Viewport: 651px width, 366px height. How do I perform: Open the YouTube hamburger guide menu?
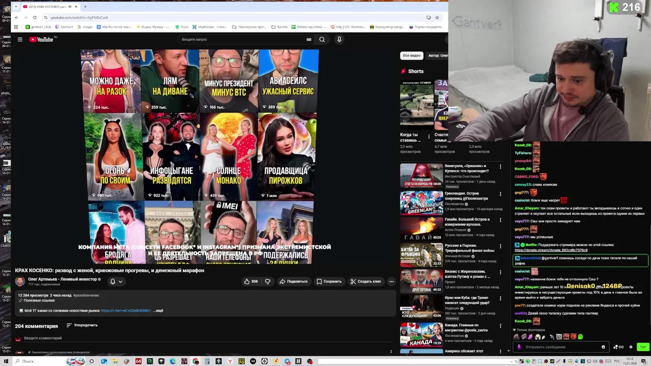click(20, 39)
